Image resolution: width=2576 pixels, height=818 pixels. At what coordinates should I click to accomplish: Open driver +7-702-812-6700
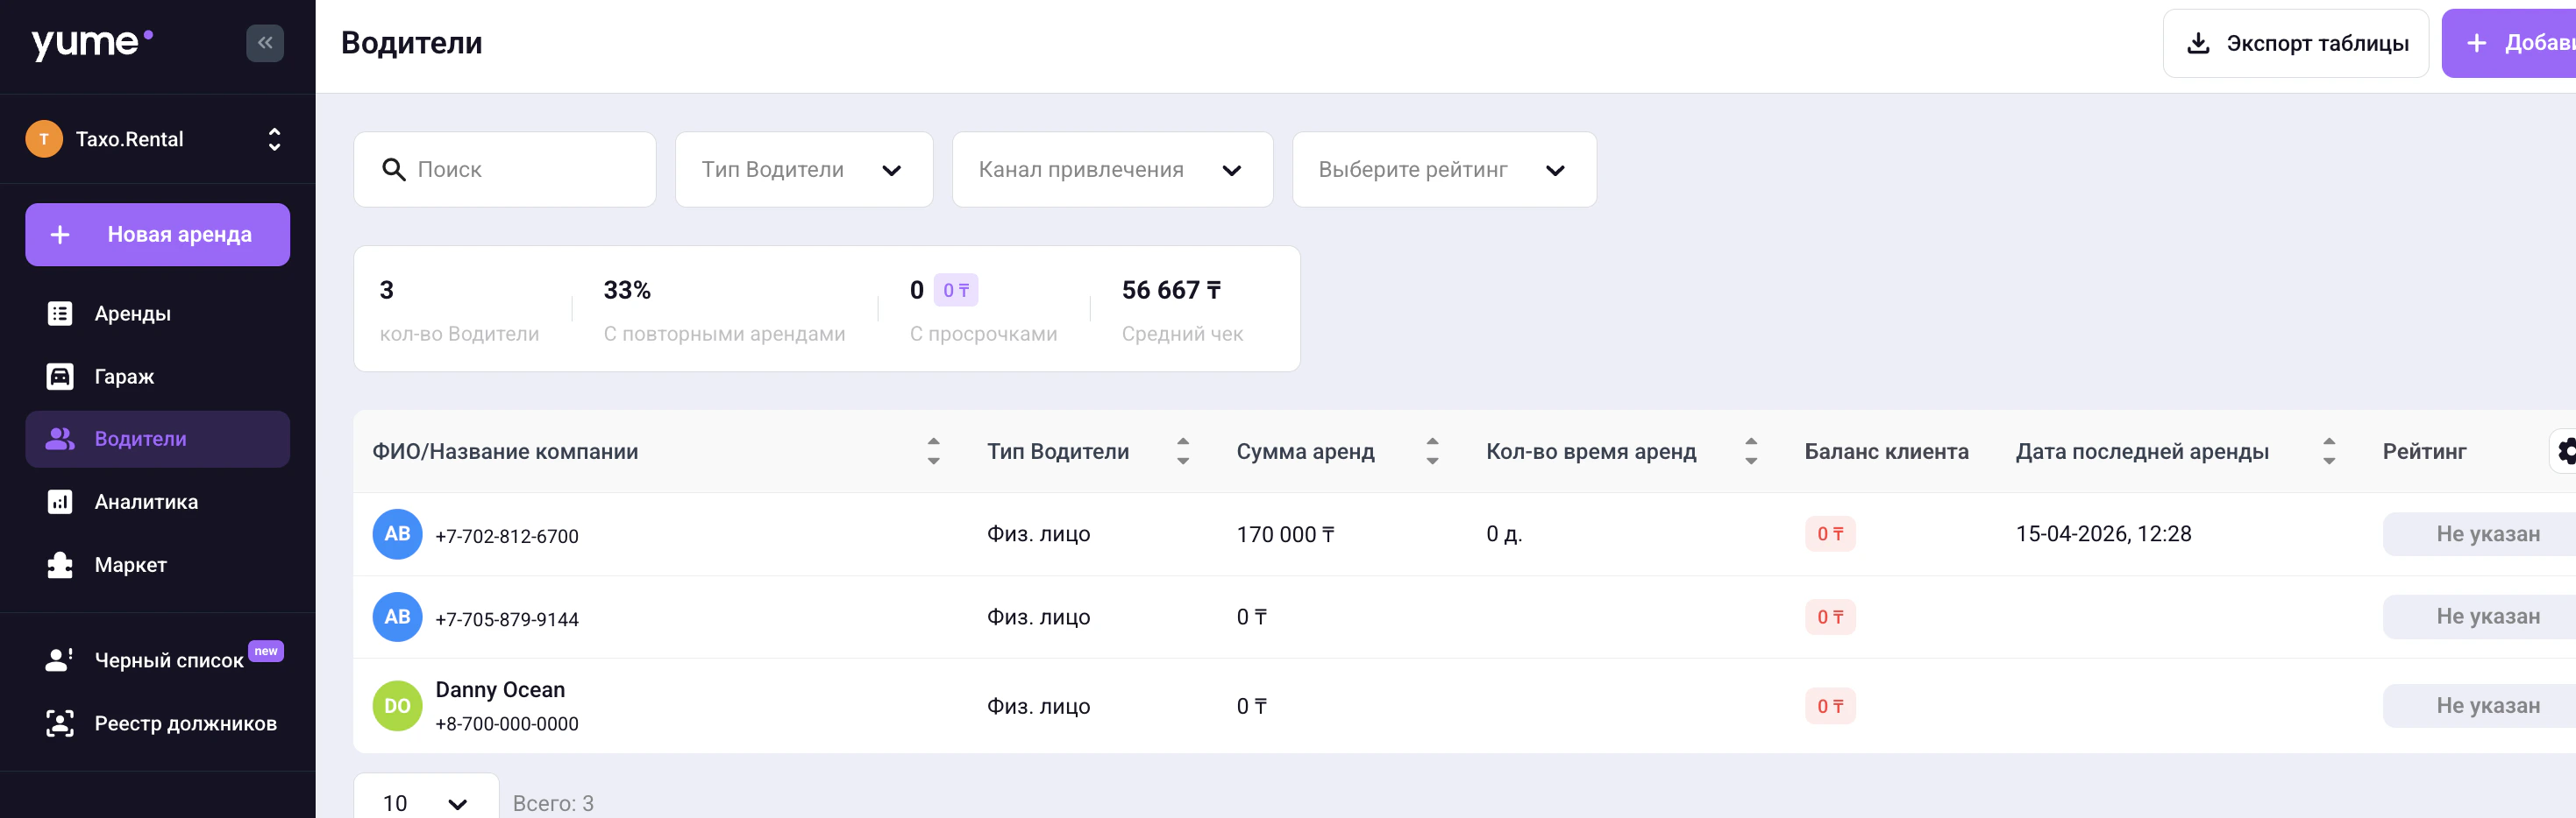point(507,536)
